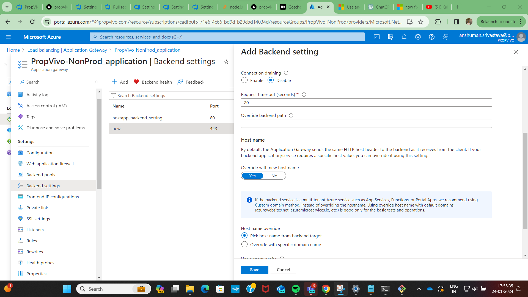
Task: Open Azure notifications bell
Action: [x=404, y=37]
